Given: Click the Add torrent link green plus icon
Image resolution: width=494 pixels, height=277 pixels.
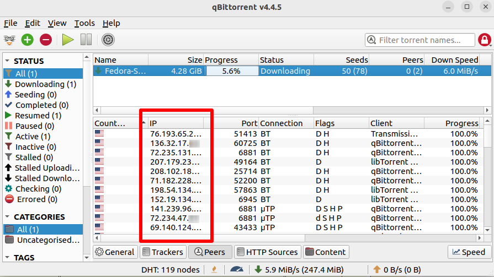Looking at the screenshot, I should [x=28, y=40].
